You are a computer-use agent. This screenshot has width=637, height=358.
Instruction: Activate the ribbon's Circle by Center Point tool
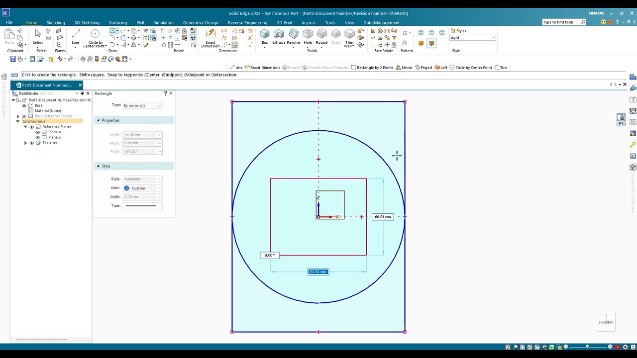pyautogui.click(x=95, y=38)
